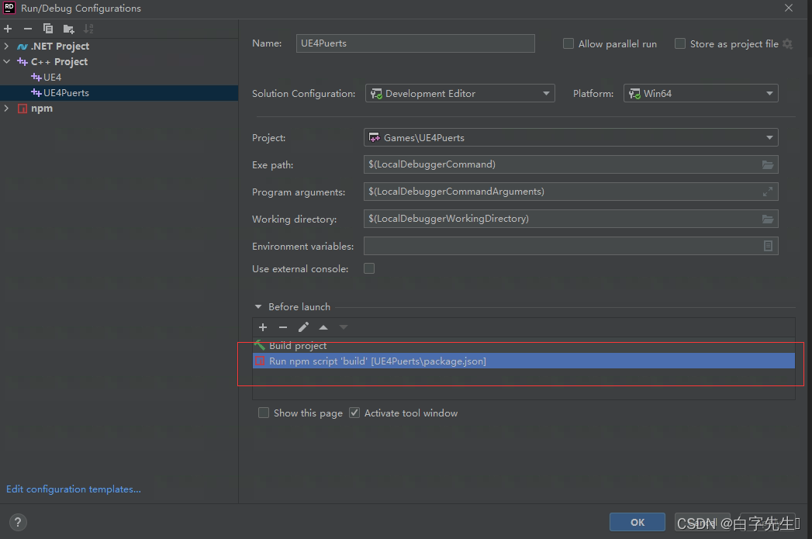
Task: Open the help question mark
Action: point(18,522)
